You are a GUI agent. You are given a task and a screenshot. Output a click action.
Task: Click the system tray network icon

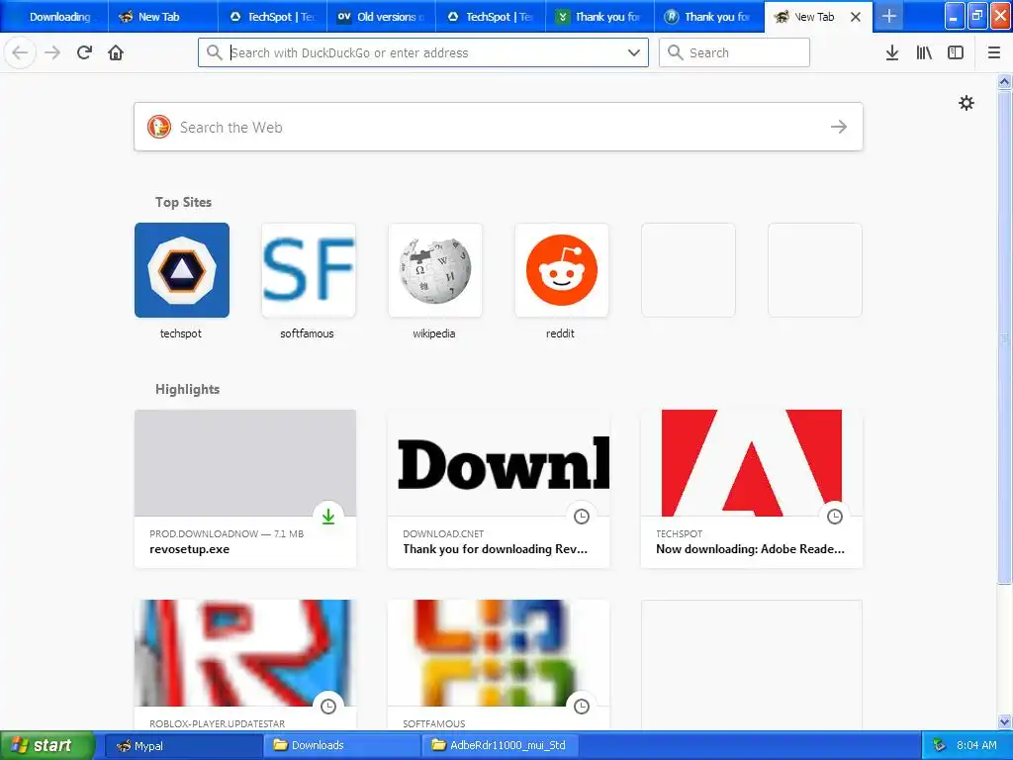point(939,745)
